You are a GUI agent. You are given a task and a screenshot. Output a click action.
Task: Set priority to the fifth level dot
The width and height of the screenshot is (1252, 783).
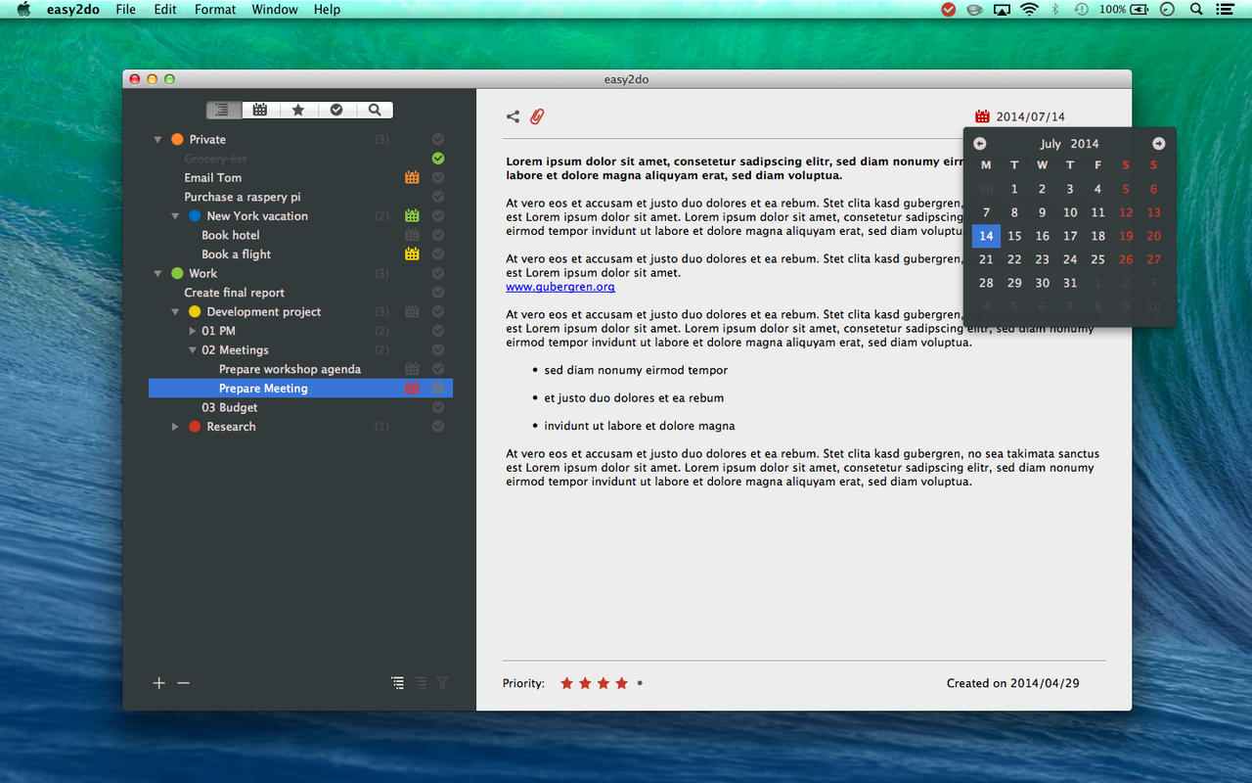coord(640,683)
